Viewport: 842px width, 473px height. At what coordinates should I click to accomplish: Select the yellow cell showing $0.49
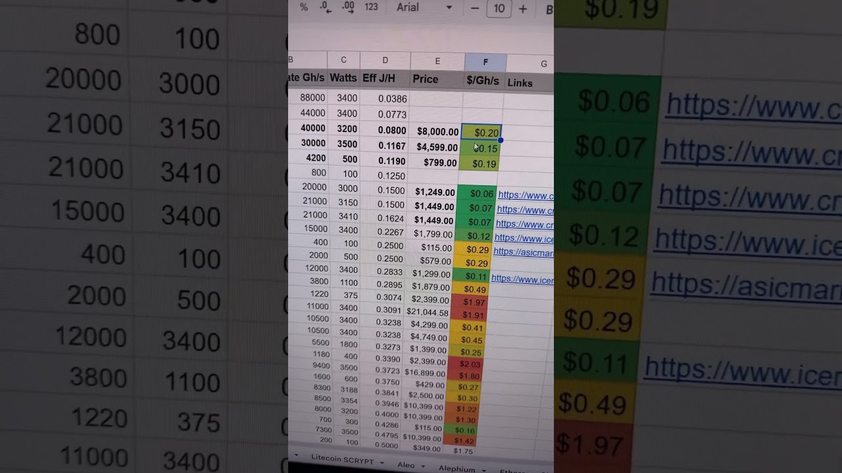(471, 289)
